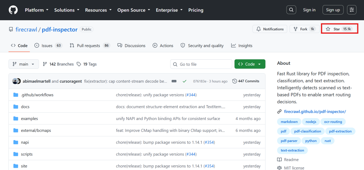
Task: Select the pdf topic tag
Action: (283, 131)
